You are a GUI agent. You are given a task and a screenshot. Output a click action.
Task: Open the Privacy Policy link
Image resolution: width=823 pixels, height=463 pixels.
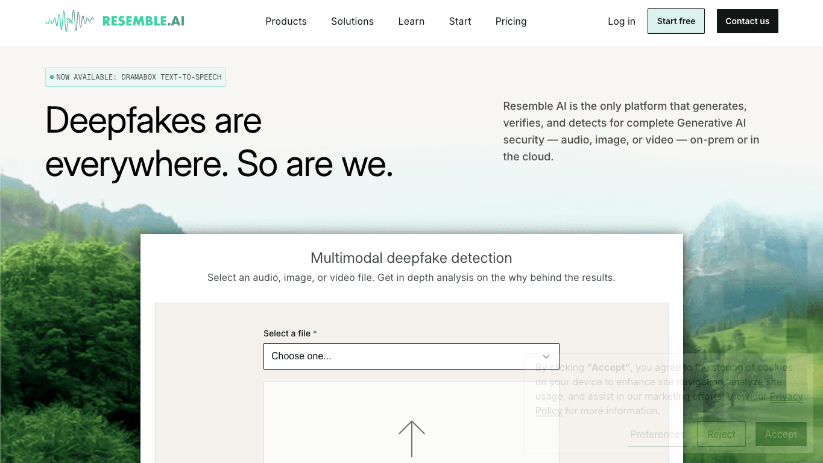coord(786,396)
